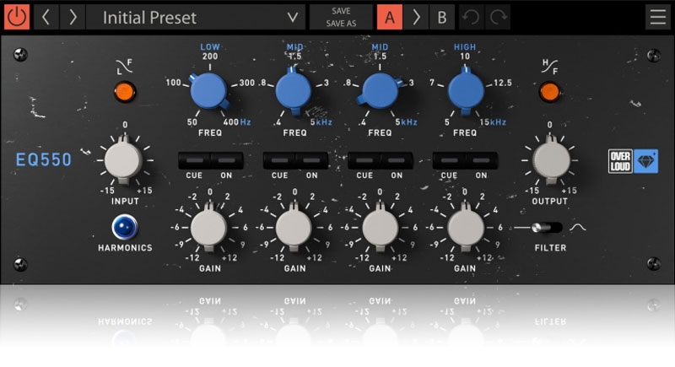Viewport: 675px width, 367px height.
Task: Click the Overloud logo badge
Action: click(633, 160)
